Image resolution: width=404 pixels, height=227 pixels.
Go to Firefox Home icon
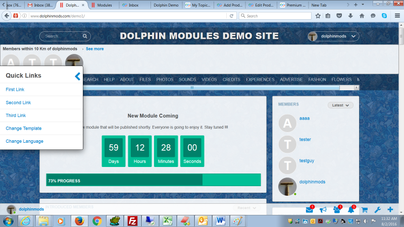coord(362,16)
